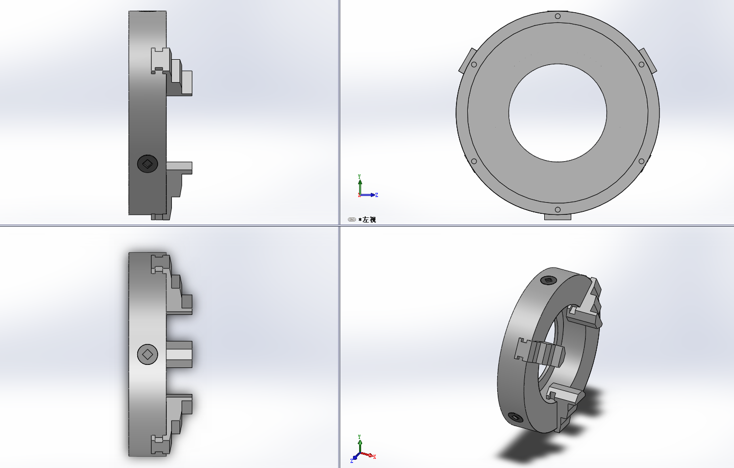734x468 pixels.
Task: Click the view link chain icon beside *左视
Action: 352,219
